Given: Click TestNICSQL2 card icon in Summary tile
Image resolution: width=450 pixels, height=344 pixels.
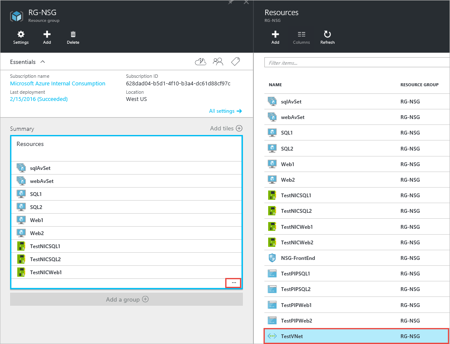Looking at the screenshot, I should 21,259.
